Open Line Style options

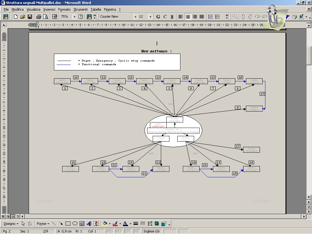click(x=136, y=224)
